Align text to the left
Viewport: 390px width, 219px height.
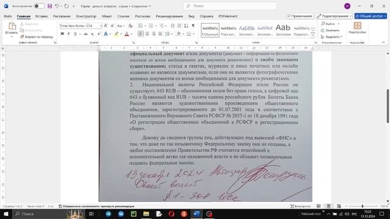click(x=141, y=34)
